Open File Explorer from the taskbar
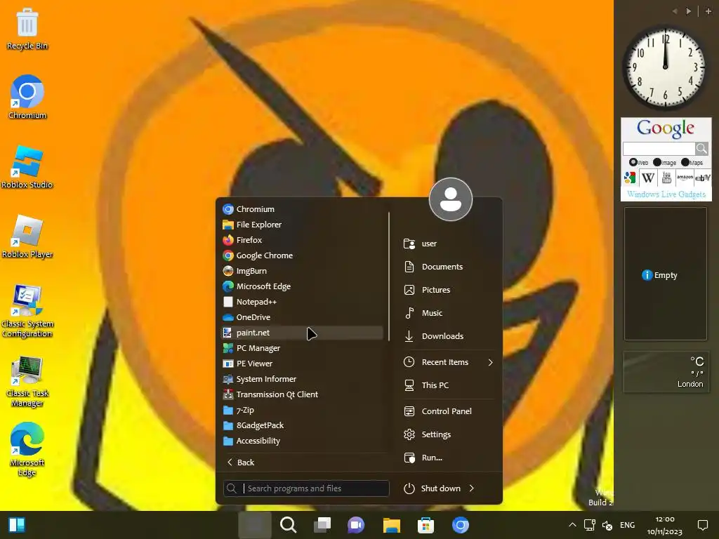The image size is (719, 539). [x=392, y=525]
